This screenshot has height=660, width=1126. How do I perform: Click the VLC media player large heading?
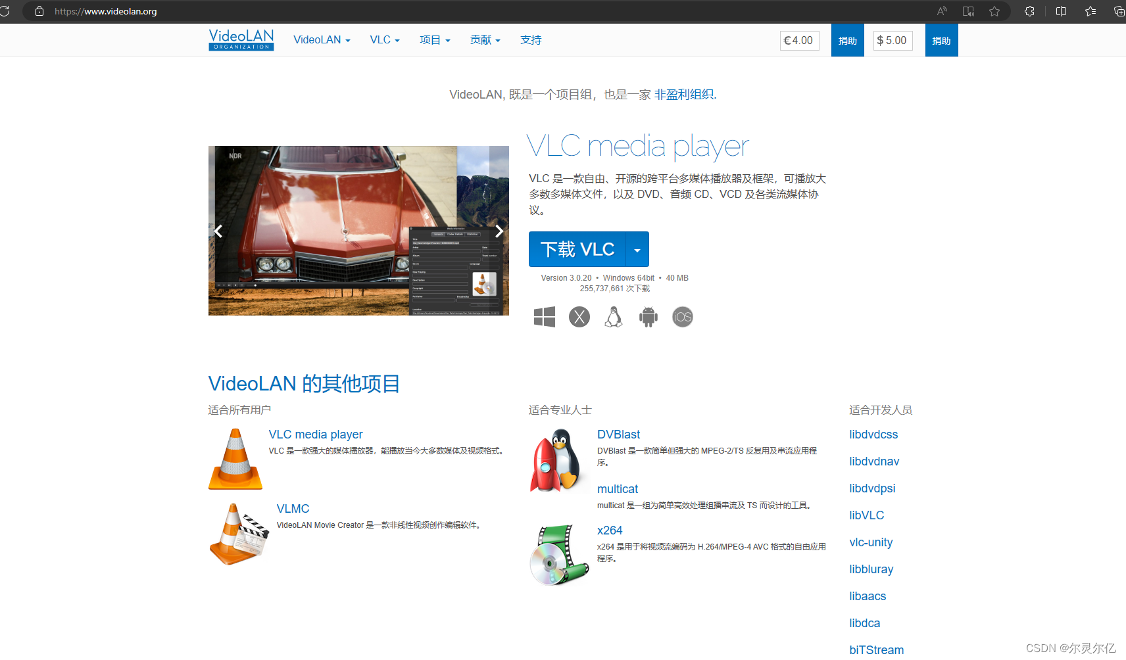(638, 146)
